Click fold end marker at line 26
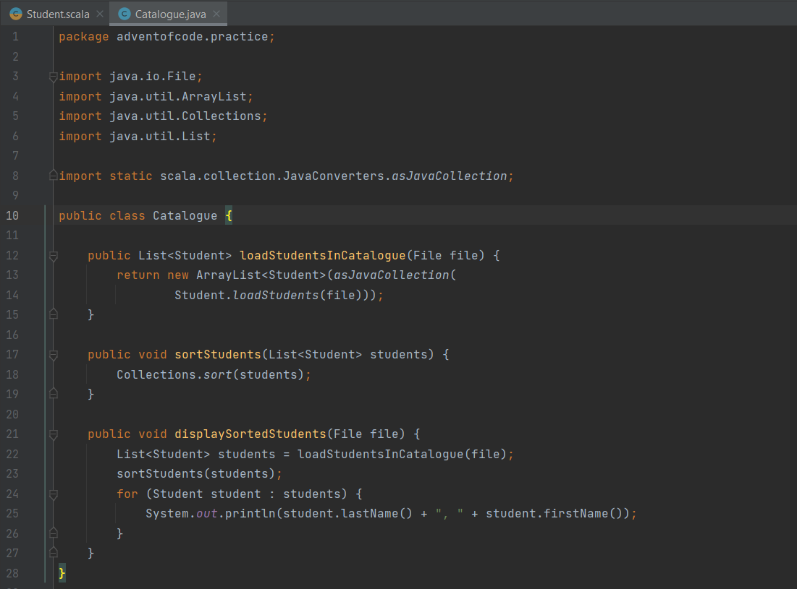This screenshot has width=797, height=589. (x=54, y=533)
